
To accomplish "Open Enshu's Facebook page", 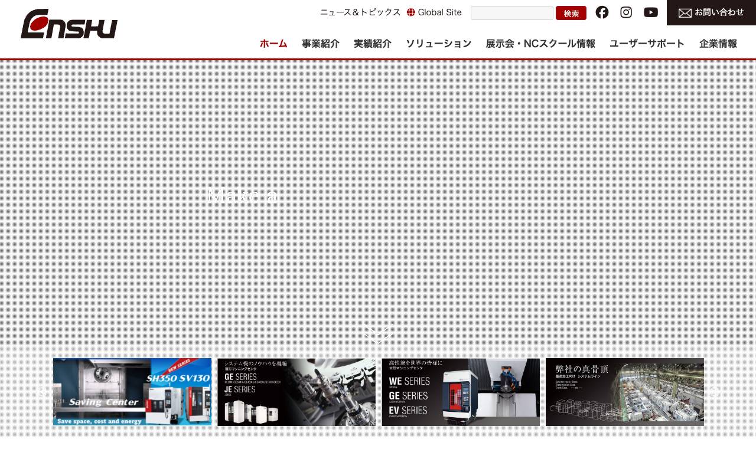I will pyautogui.click(x=602, y=12).
